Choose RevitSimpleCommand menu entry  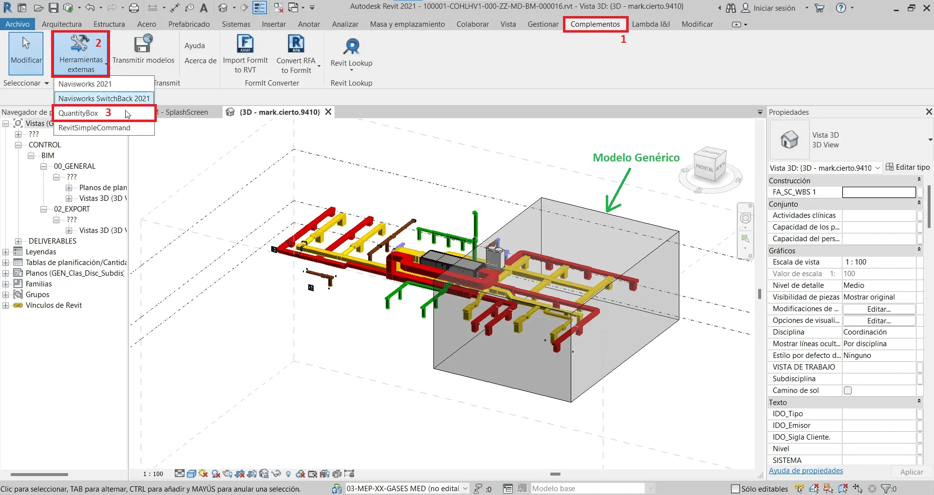(104, 128)
